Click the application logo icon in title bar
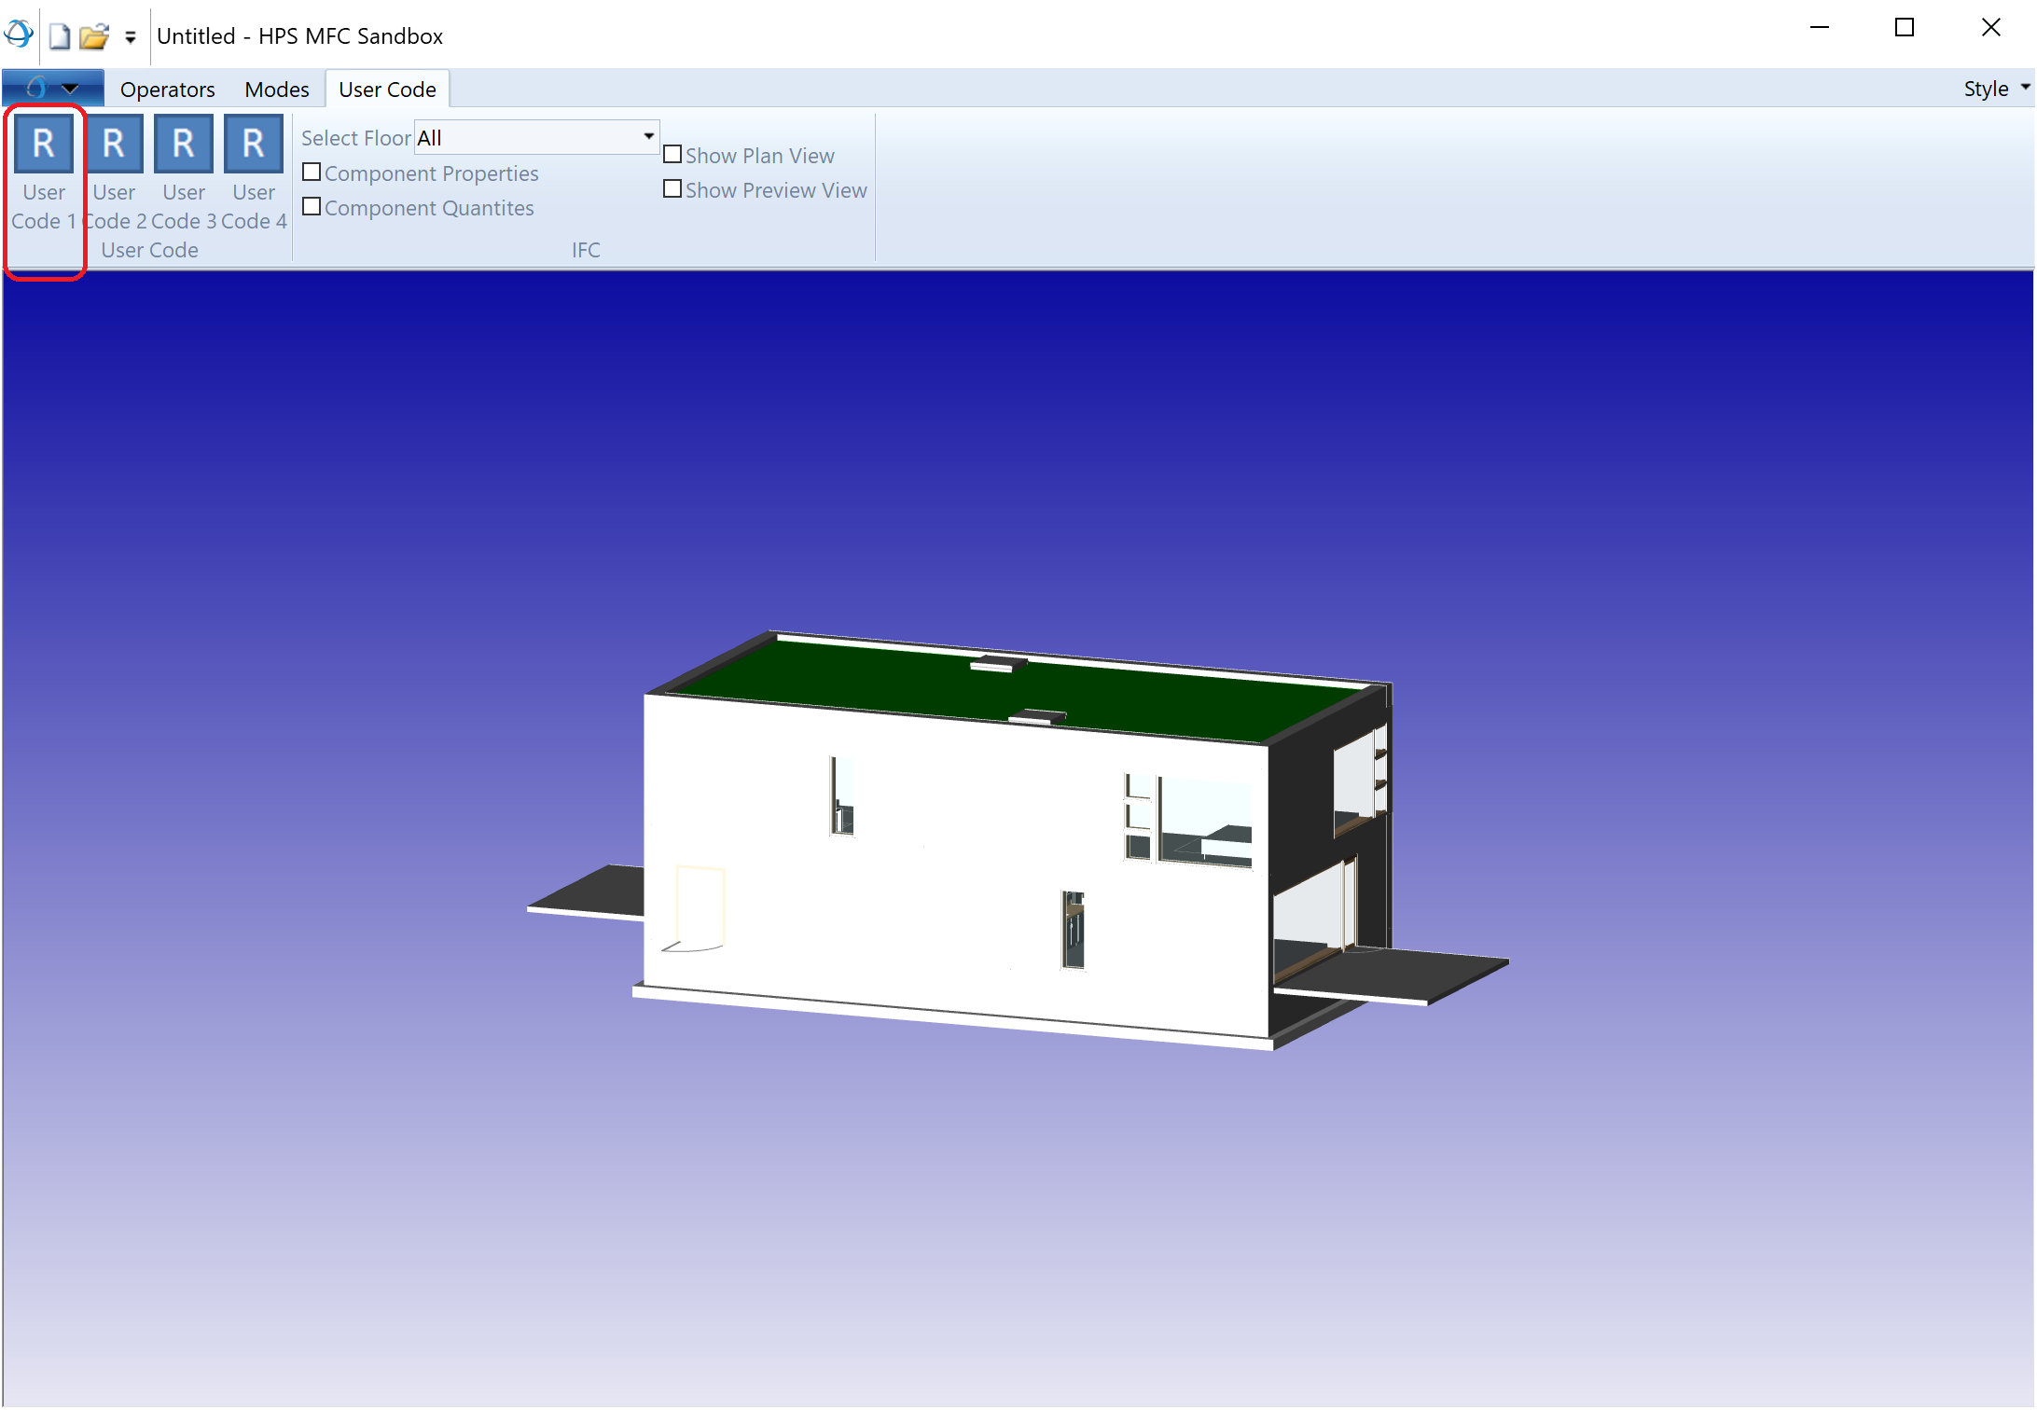 (x=19, y=35)
